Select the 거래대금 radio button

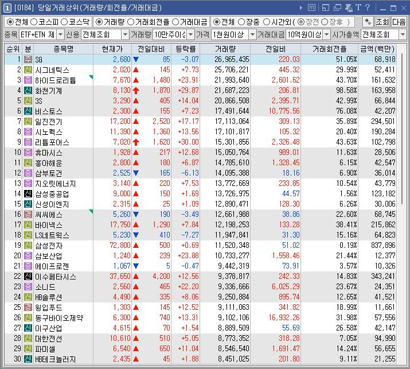tap(175, 22)
